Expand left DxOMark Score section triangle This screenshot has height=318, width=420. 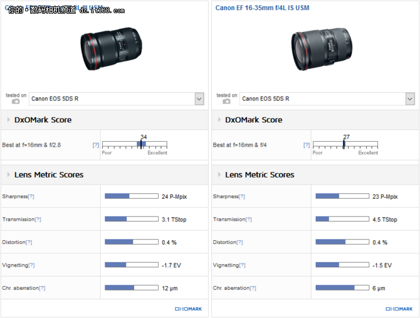(8, 120)
